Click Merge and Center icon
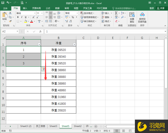 click(x=59, y=17)
